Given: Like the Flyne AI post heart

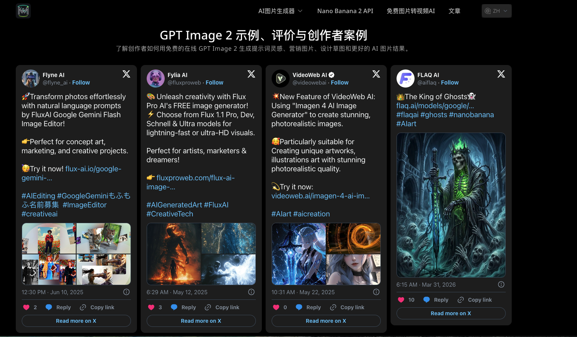Looking at the screenshot, I should [26, 307].
